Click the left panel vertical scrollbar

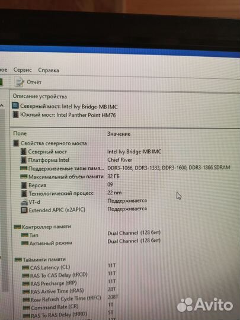click(x=4, y=200)
